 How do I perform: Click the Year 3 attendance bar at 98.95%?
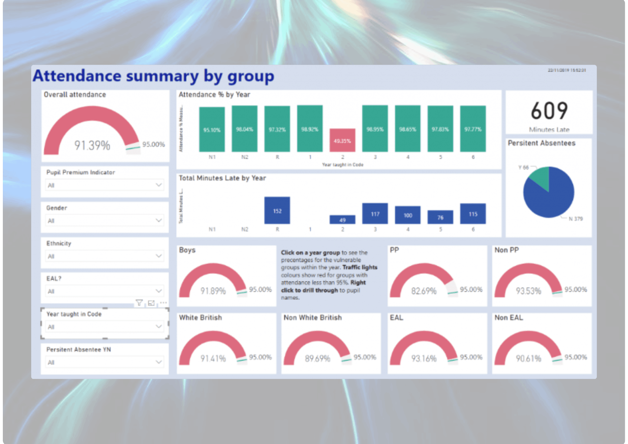pos(375,129)
